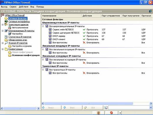
Task: Click the folder icon beside Сетевые фильтры
Action: (6, 18)
